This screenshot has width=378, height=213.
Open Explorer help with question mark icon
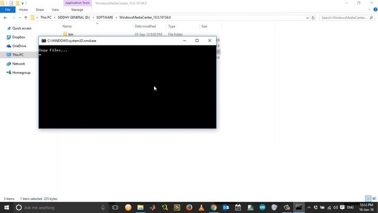376,9
